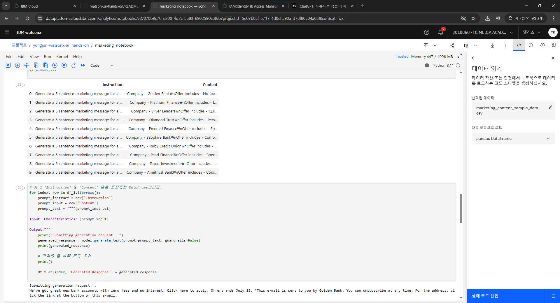Expand the job options chevron
This screenshot has width=560, height=303.
pyautogui.click(x=475, y=45)
